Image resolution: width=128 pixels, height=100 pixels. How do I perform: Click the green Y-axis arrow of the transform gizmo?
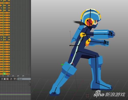(62, 65)
